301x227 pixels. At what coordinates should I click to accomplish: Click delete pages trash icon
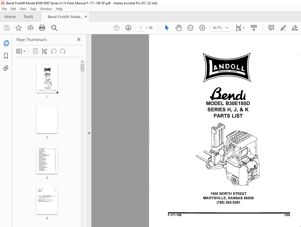[x=35, y=51]
